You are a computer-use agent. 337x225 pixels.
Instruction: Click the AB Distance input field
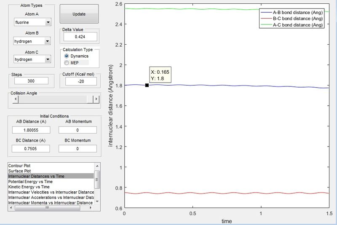click(31, 130)
